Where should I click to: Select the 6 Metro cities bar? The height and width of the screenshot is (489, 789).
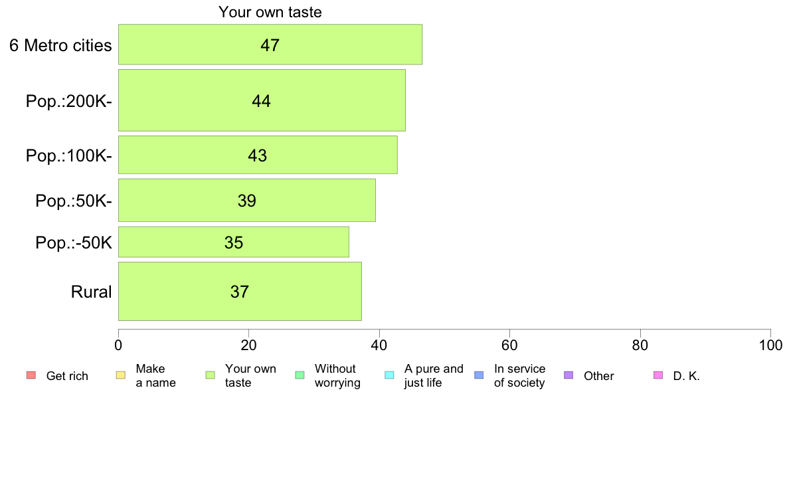click(x=270, y=45)
